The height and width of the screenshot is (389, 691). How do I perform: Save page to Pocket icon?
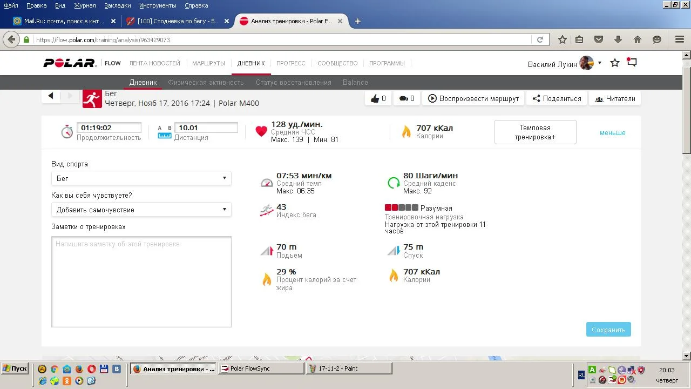point(599,39)
